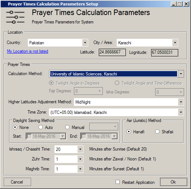Minimize the Parameters Setup window
Viewport: 191px width, 189px height.
(x=174, y=4)
